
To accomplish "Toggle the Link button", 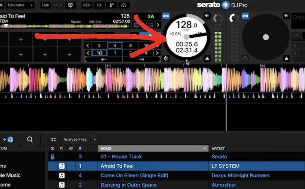I will (45, 5).
